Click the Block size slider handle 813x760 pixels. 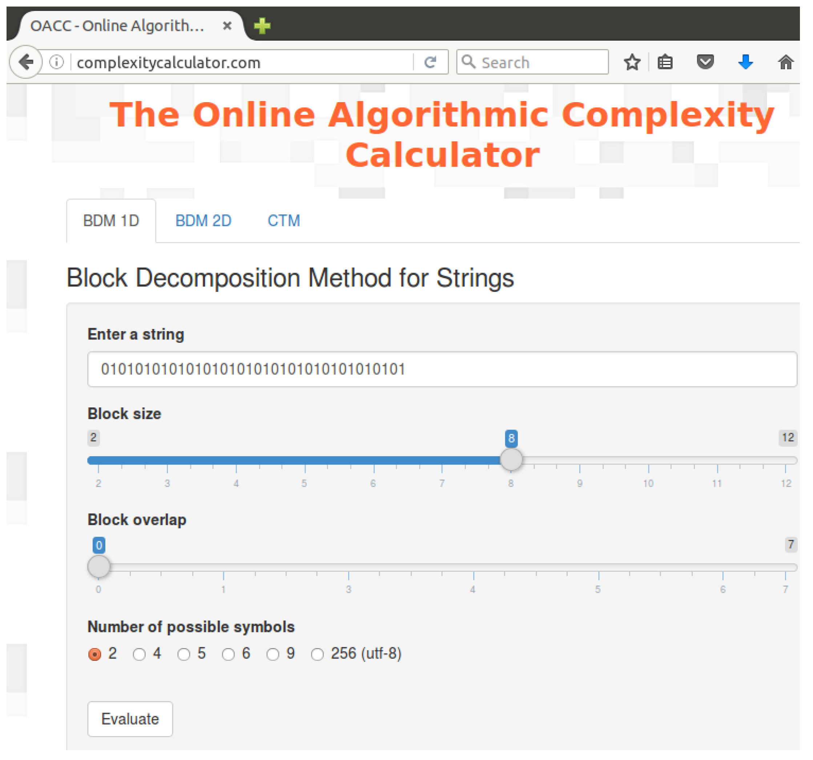pos(511,460)
